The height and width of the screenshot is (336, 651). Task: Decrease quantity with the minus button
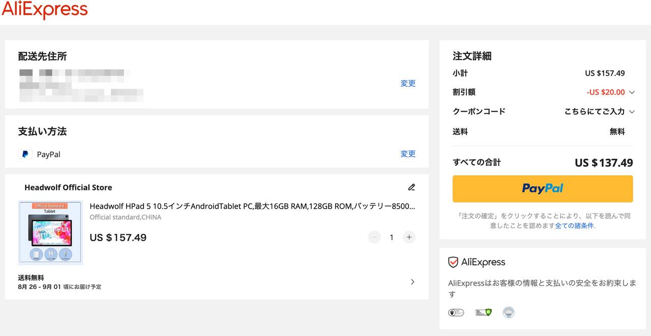point(374,237)
